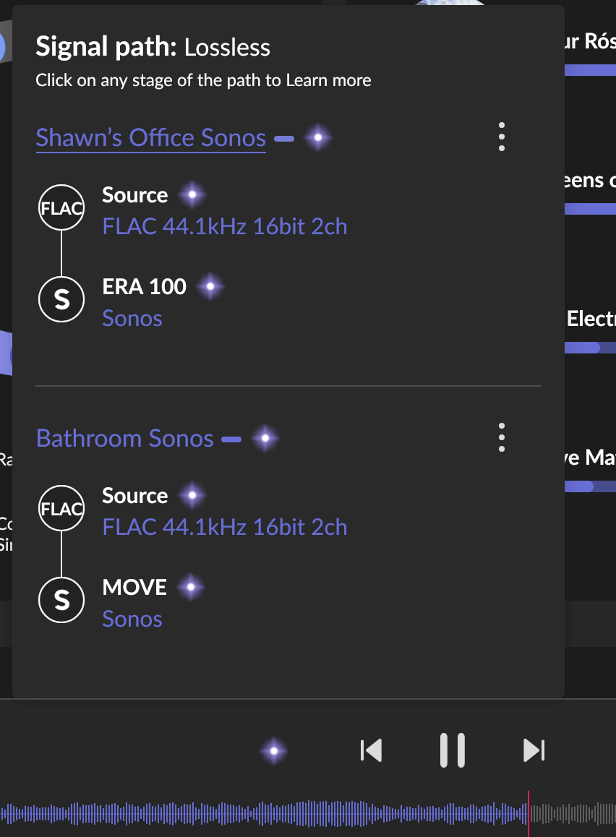The image size is (616, 837).
Task: Click the Sonos S icon beside MOVE
Action: (61, 600)
